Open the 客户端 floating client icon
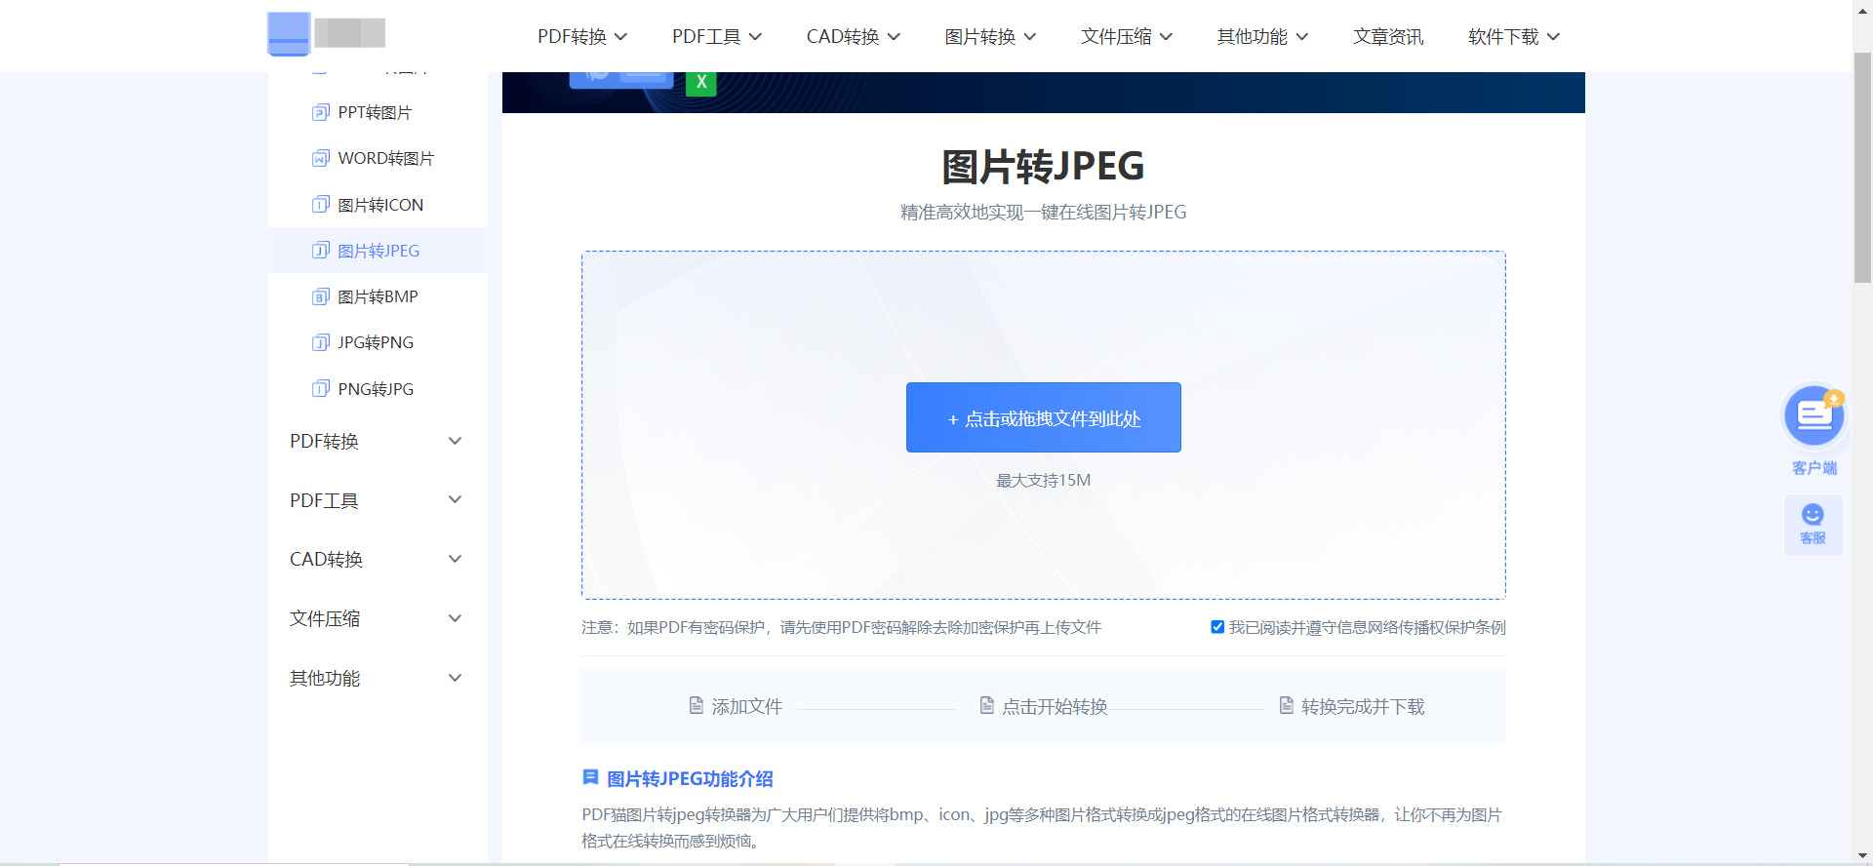 point(1814,416)
